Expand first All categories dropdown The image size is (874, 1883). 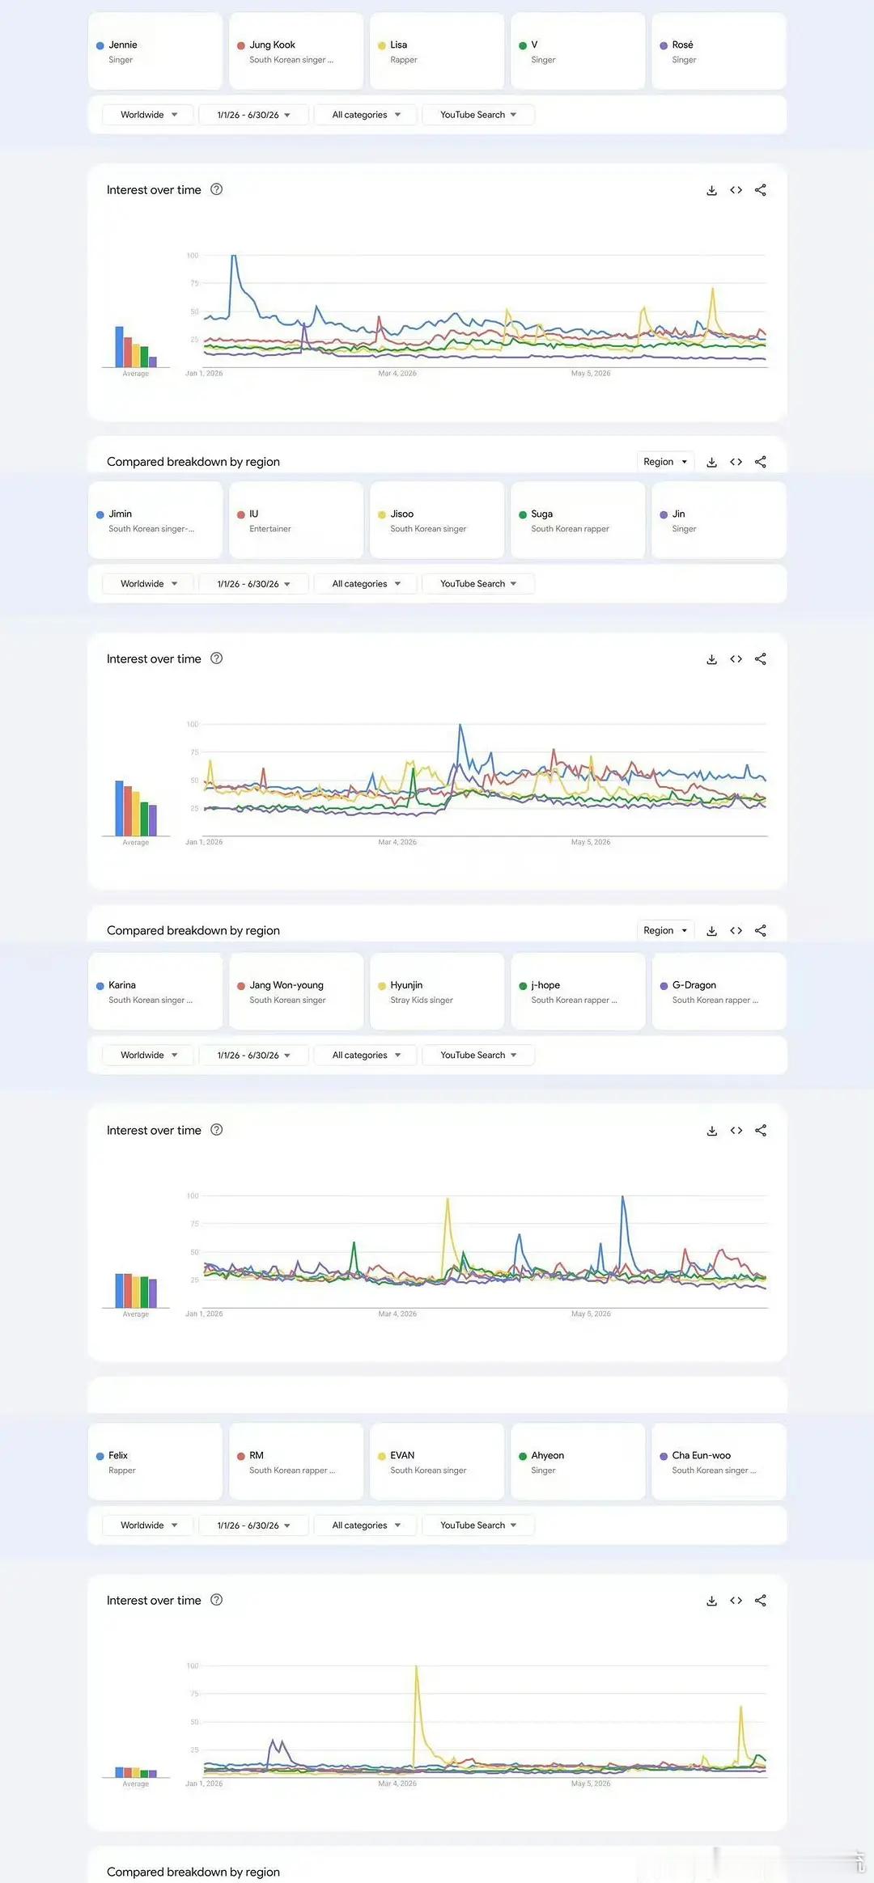tap(366, 115)
